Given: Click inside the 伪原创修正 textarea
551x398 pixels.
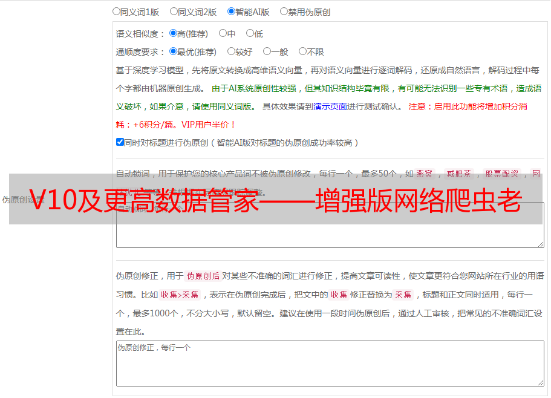Looking at the screenshot, I should [x=330, y=364].
